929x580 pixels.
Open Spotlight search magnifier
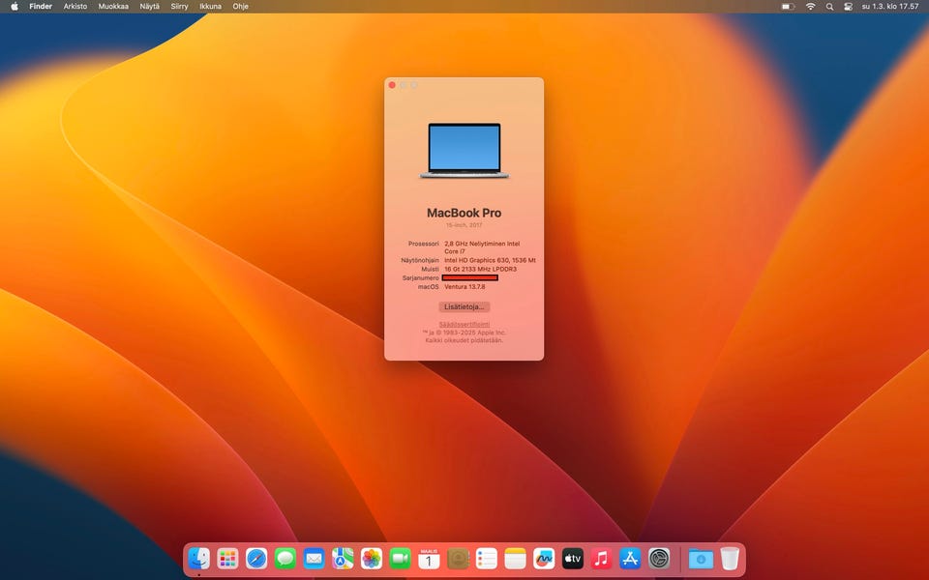829,7
